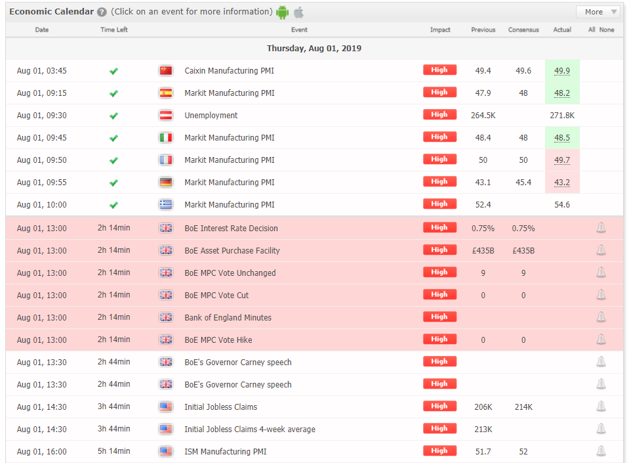Select All alerts link
Viewport: 631px width, 463px height.
pos(592,30)
